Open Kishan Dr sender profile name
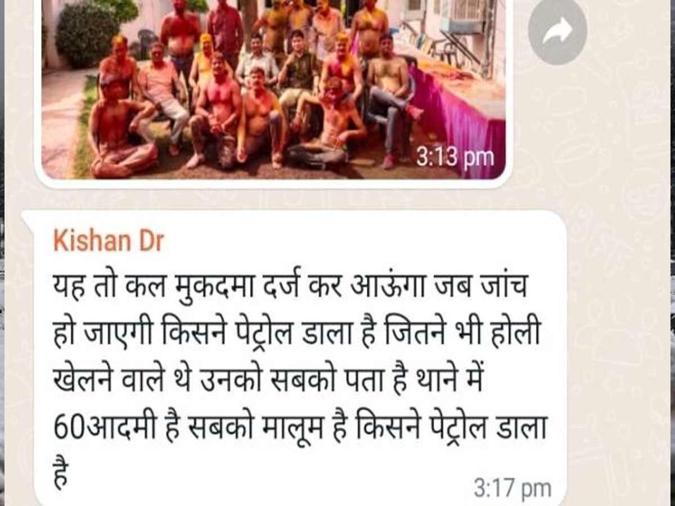Viewport: 675px width, 506px height. [108, 241]
